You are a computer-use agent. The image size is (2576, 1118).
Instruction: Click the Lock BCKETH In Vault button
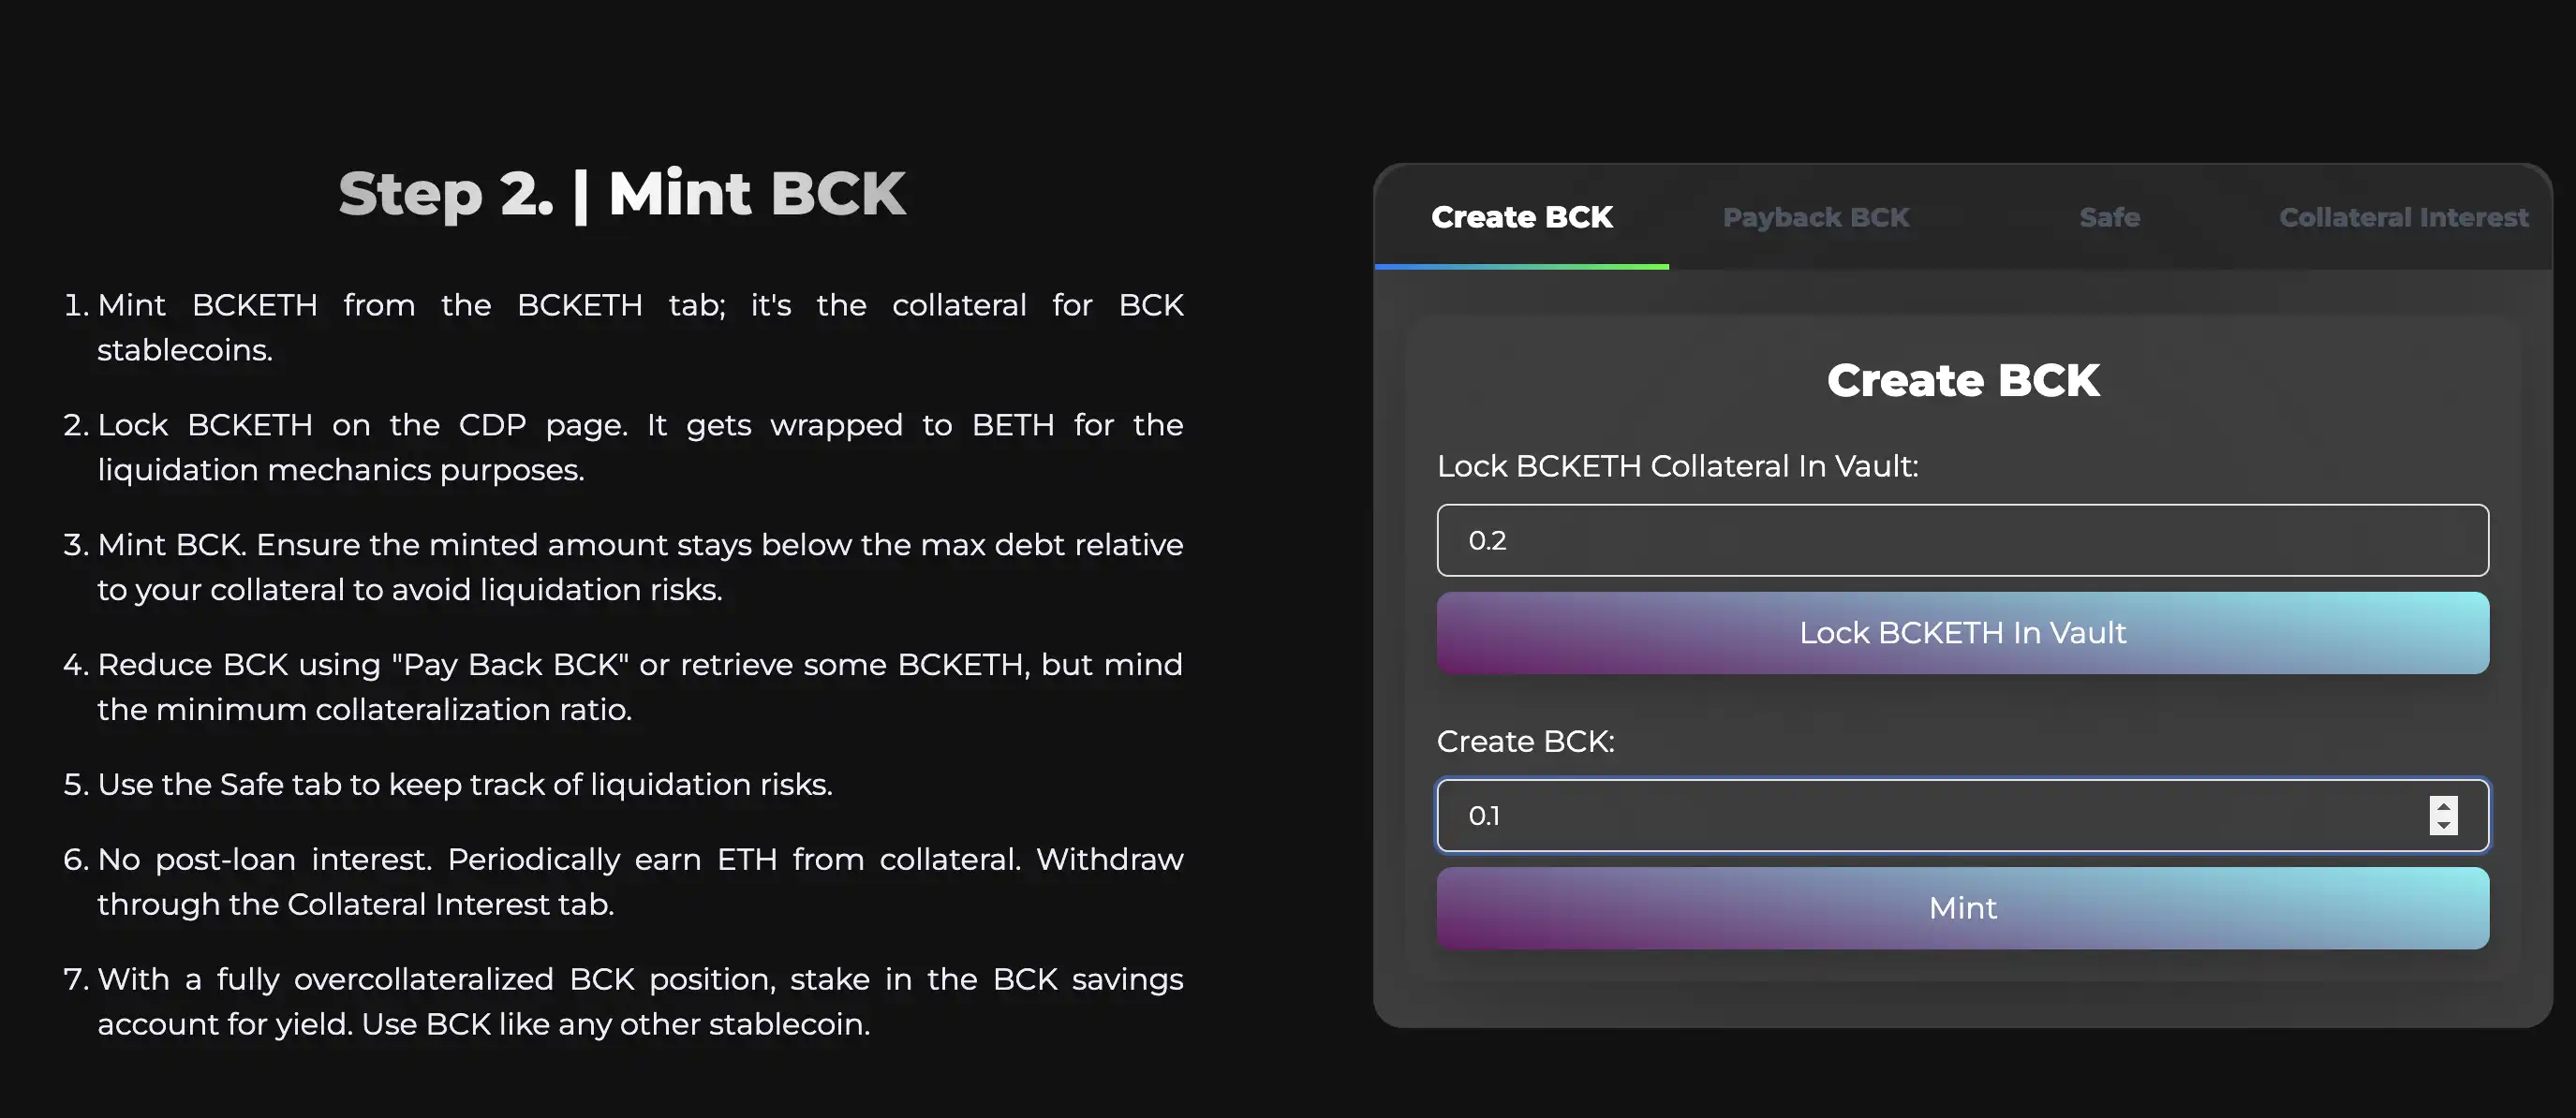1962,632
